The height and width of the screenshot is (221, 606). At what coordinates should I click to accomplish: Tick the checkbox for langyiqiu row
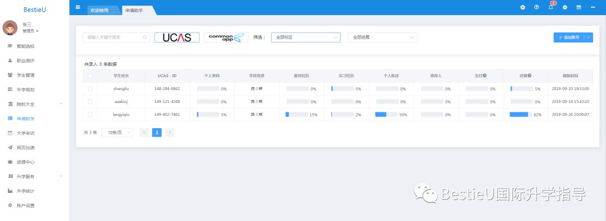pos(90,115)
